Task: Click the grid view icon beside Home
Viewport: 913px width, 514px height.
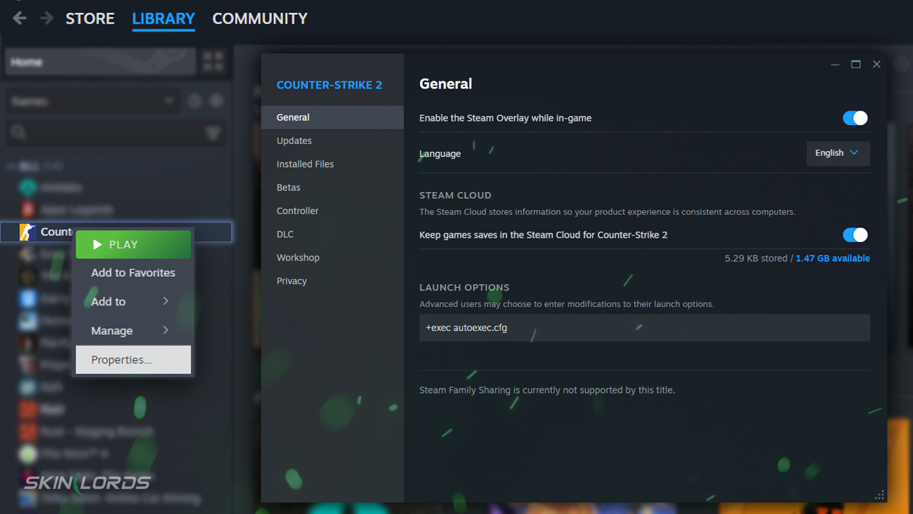Action: pyautogui.click(x=213, y=61)
